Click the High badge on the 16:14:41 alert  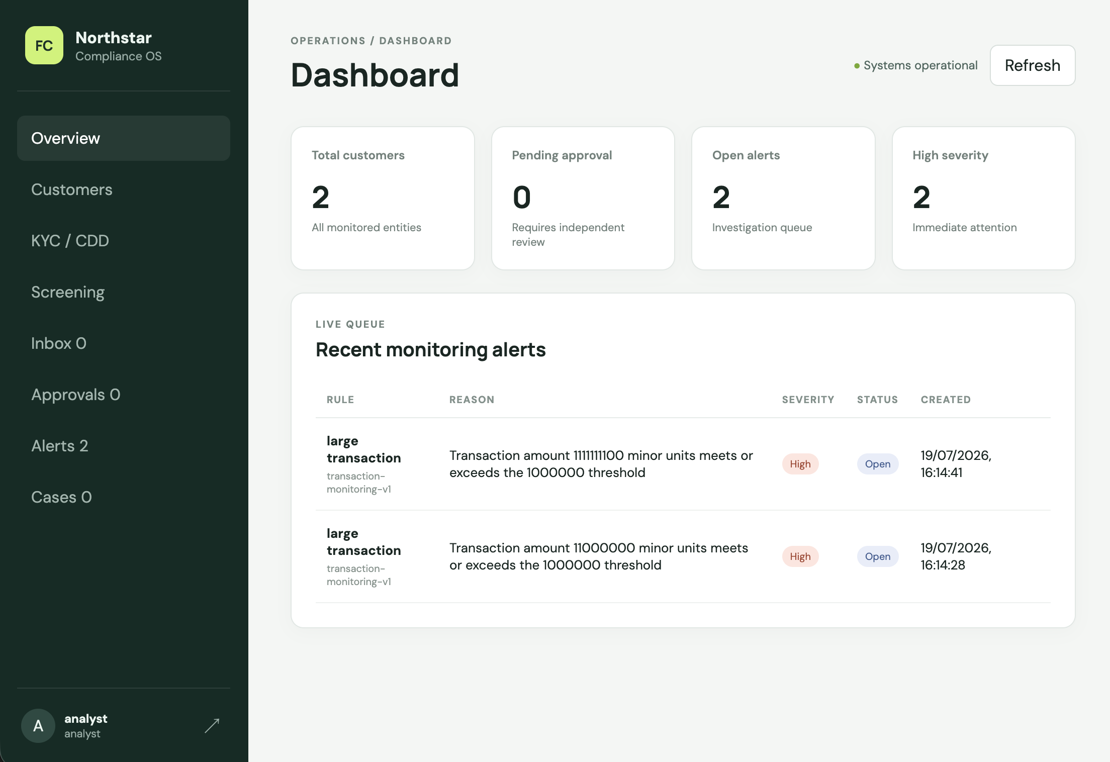(x=800, y=464)
